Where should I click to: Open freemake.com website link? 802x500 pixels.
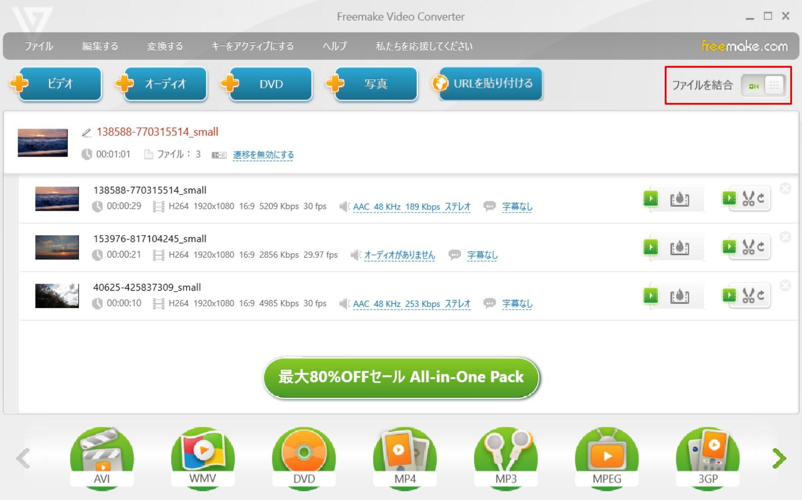coord(744,46)
